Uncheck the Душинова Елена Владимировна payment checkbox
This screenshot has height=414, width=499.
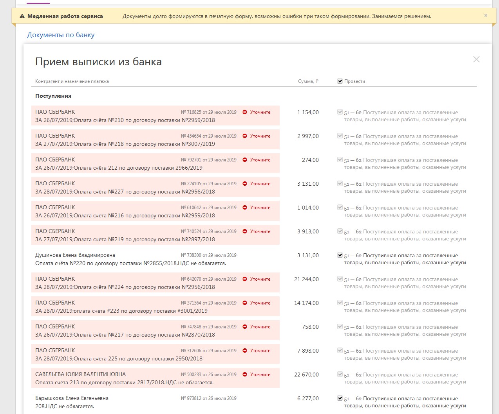point(340,255)
